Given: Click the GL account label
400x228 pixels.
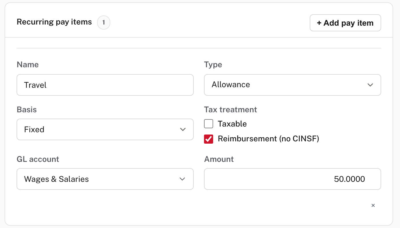Looking at the screenshot, I should coord(38,159).
